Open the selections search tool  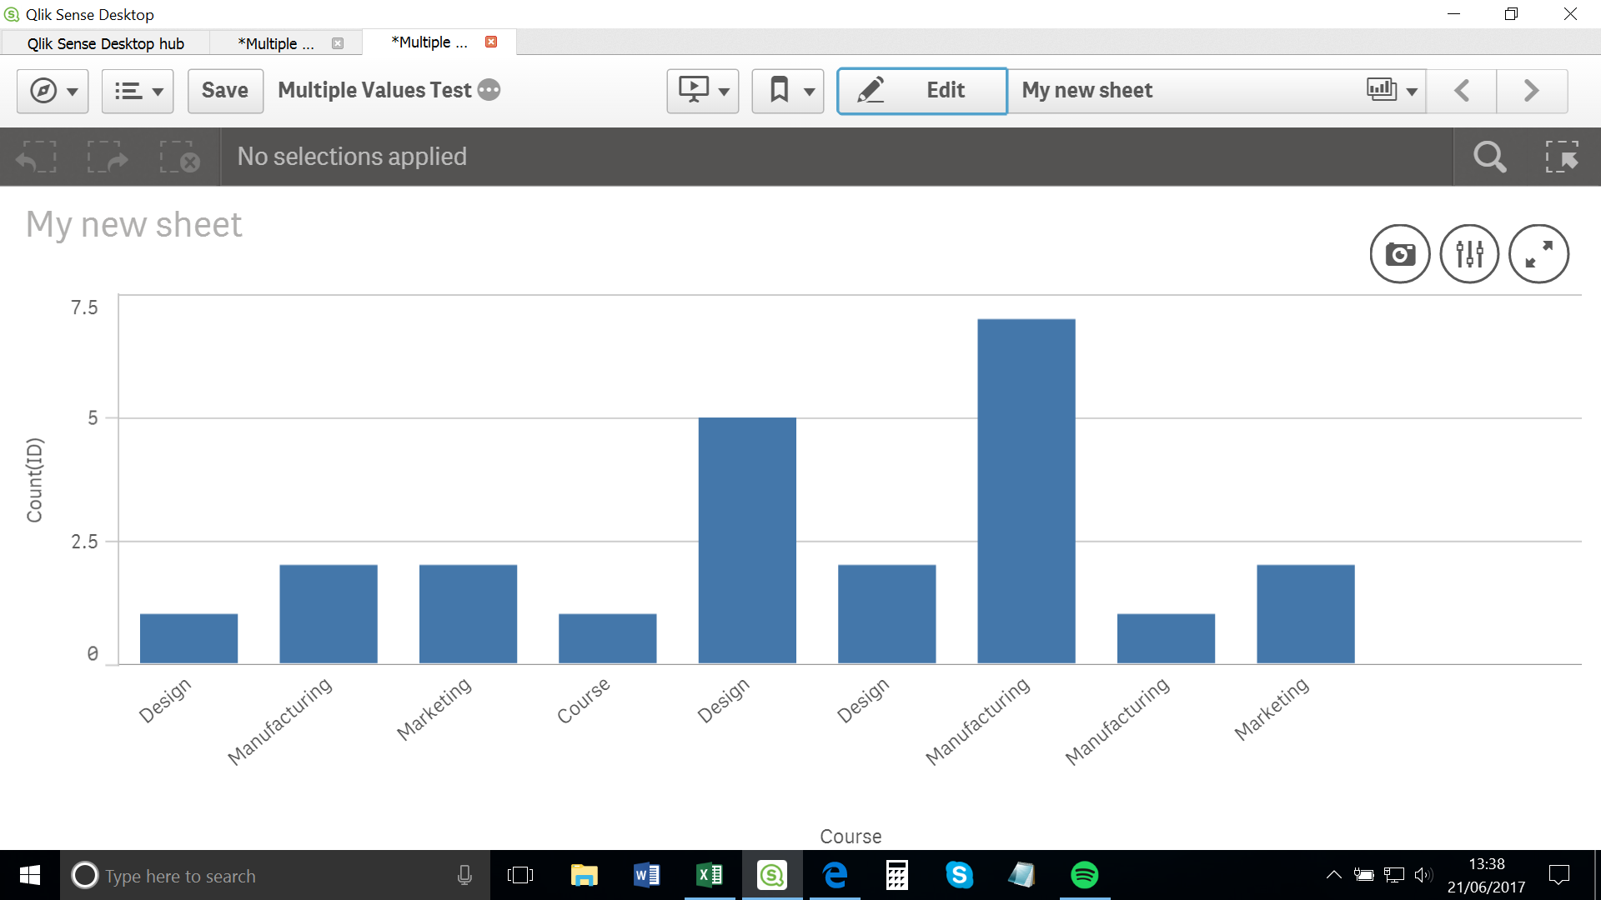(x=1489, y=157)
